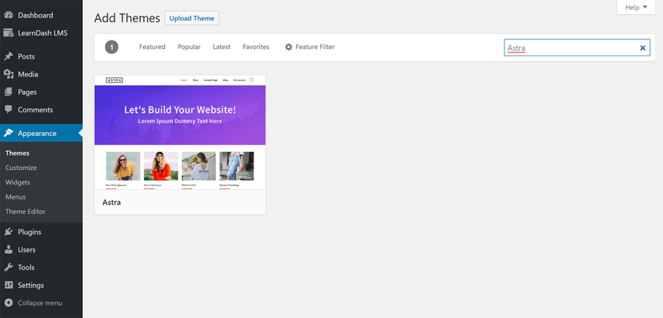Collapse the admin sidebar menu
The image size is (663, 318).
pos(34,302)
